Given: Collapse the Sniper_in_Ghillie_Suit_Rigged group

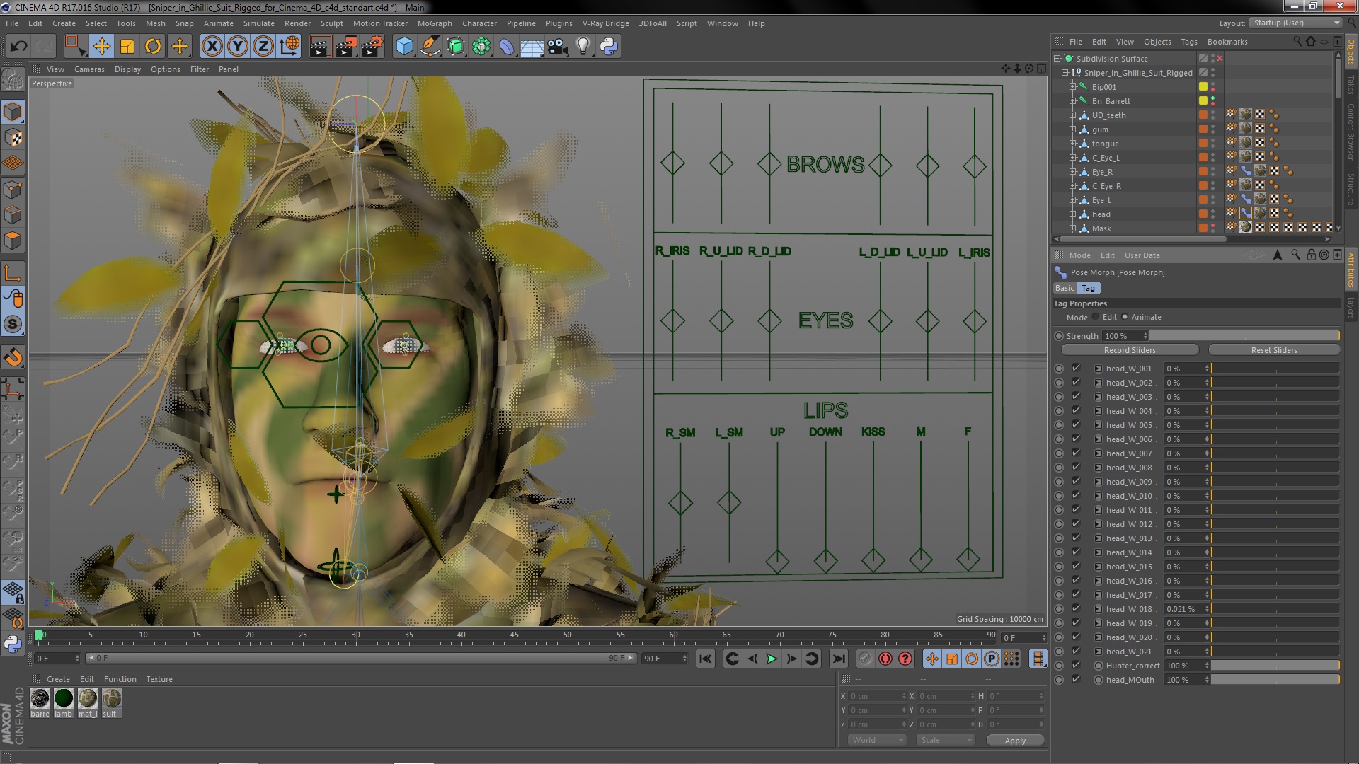Looking at the screenshot, I should pos(1065,73).
